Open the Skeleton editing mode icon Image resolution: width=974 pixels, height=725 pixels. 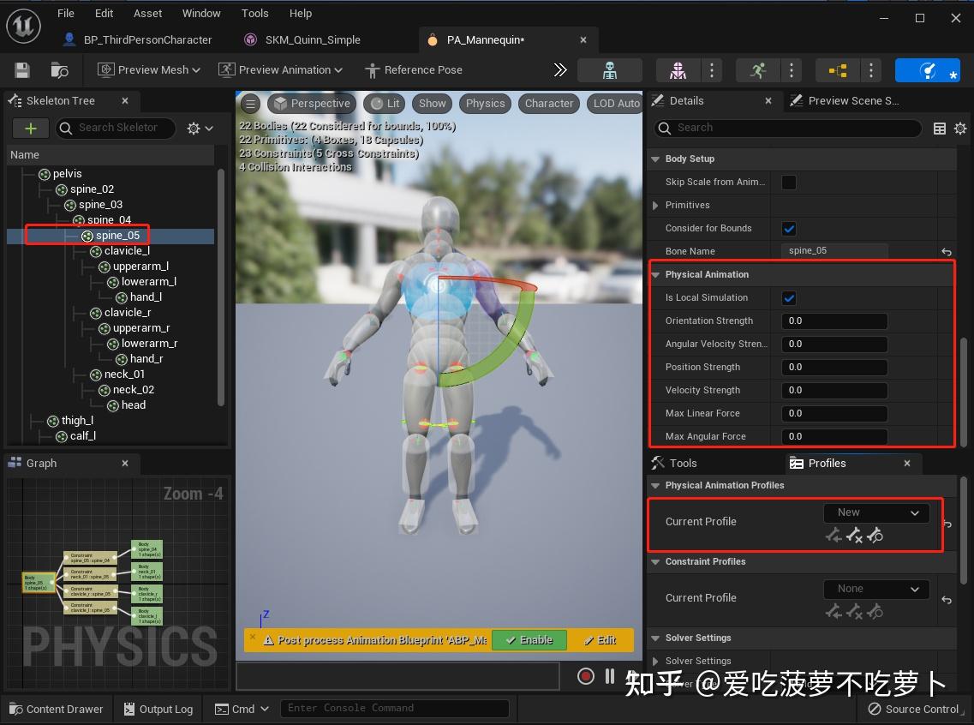[611, 70]
